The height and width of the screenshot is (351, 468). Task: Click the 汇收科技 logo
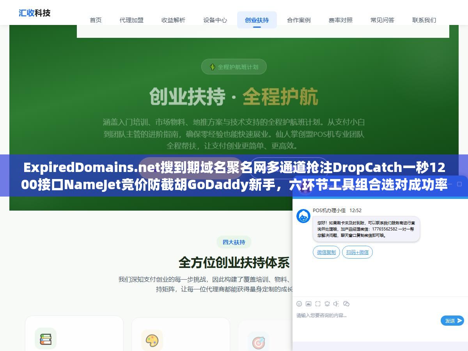pos(35,13)
